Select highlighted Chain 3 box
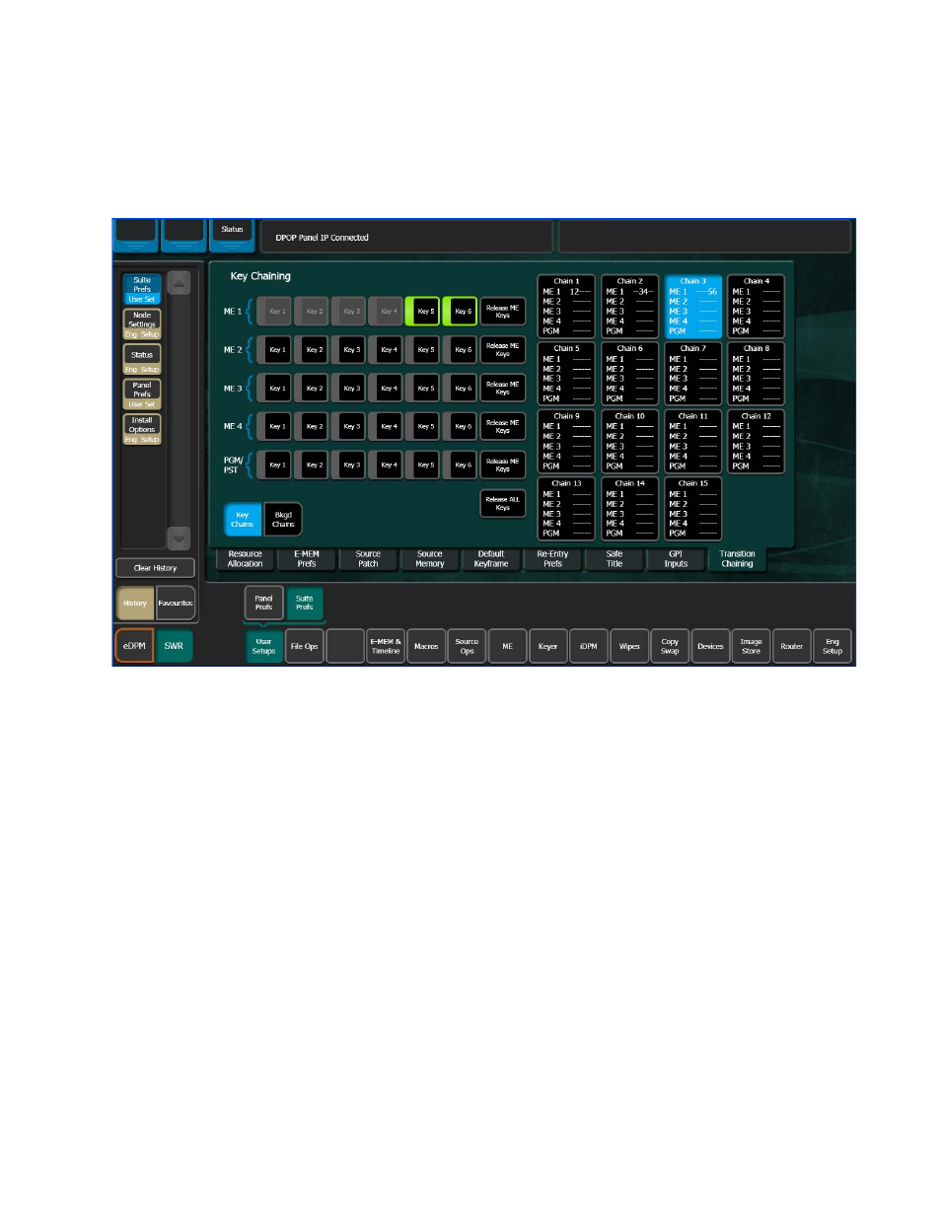Image resolution: width=941 pixels, height=1218 pixels. click(x=692, y=307)
